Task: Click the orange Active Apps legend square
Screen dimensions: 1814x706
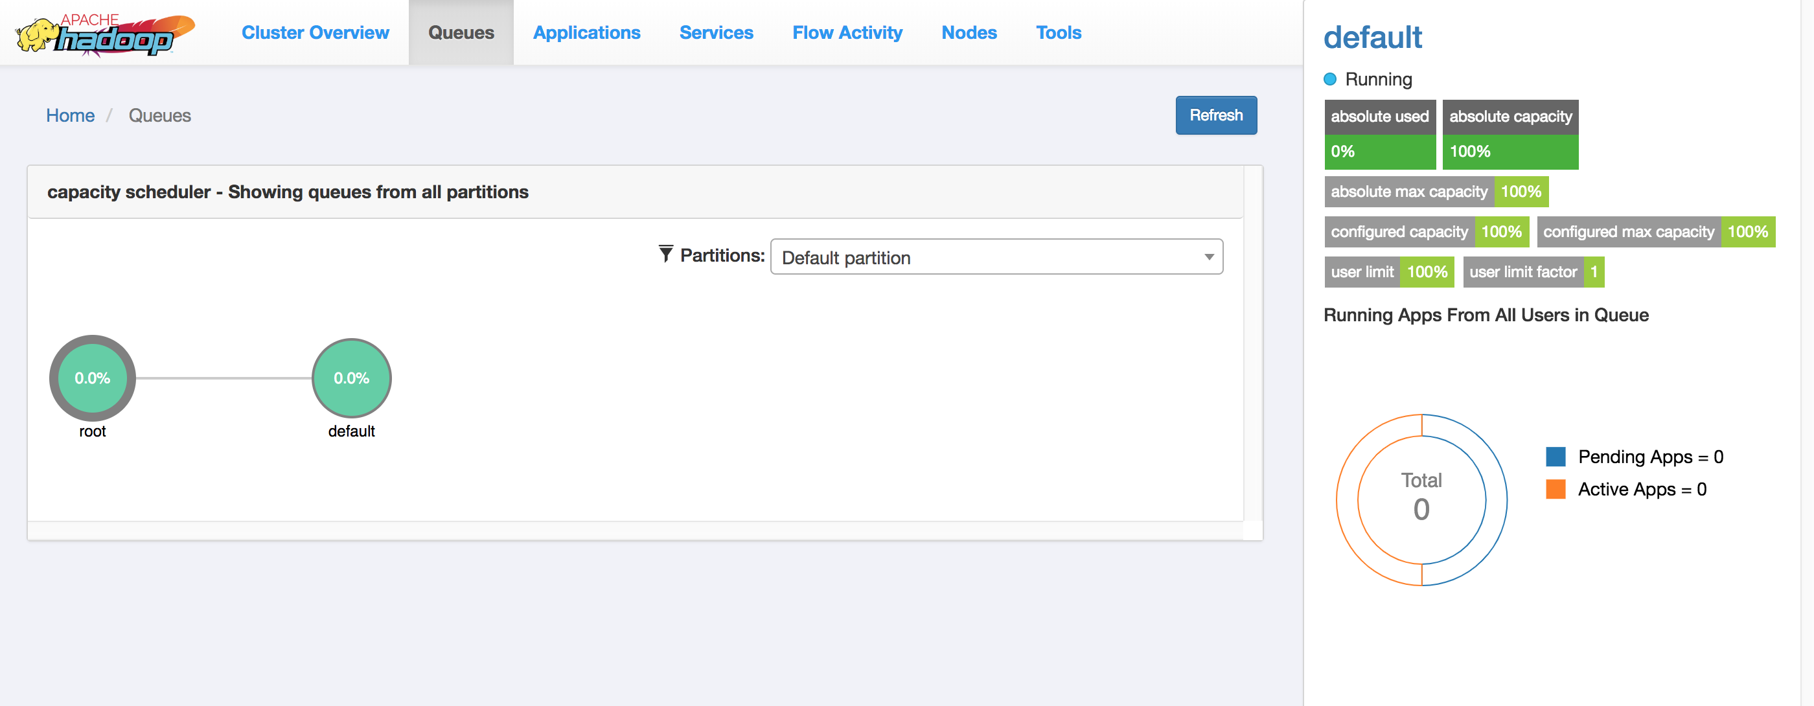Action: (x=1555, y=489)
